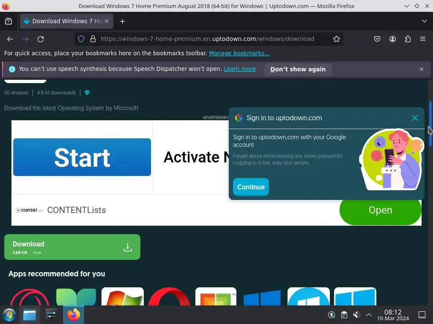
Task: Open the clipboard tray icon
Action: point(344,315)
